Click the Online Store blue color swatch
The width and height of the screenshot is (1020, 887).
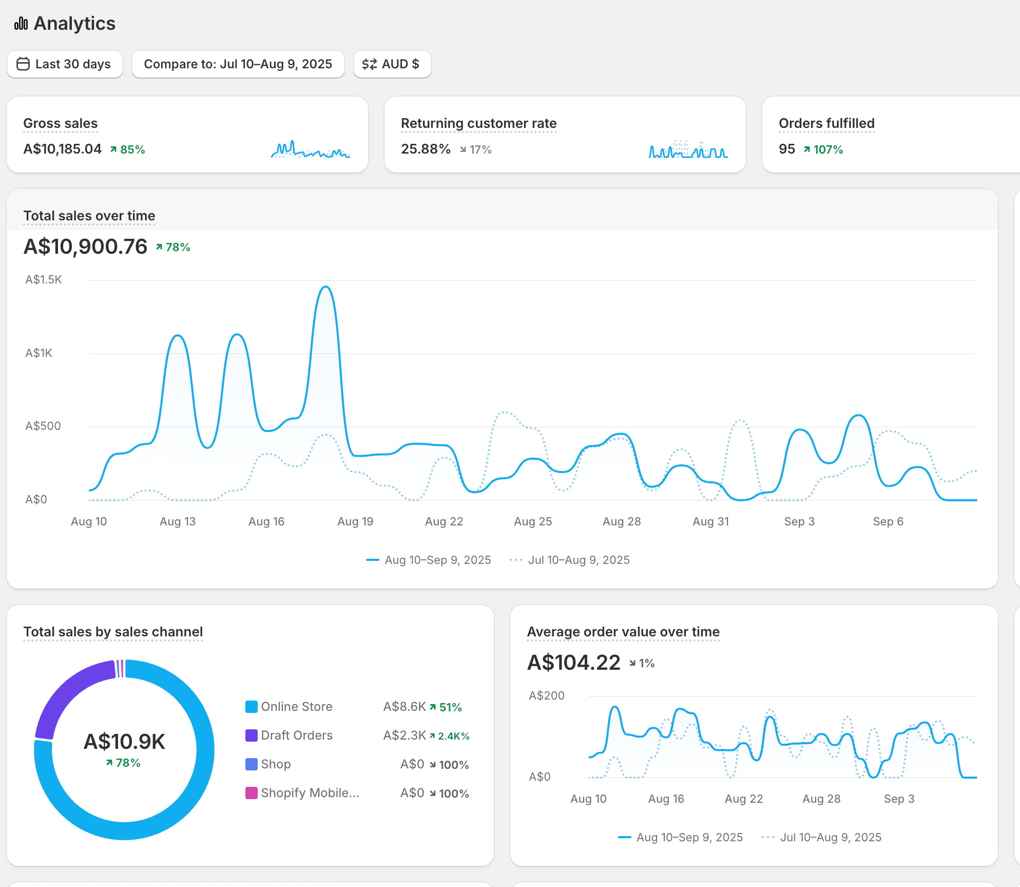252,707
